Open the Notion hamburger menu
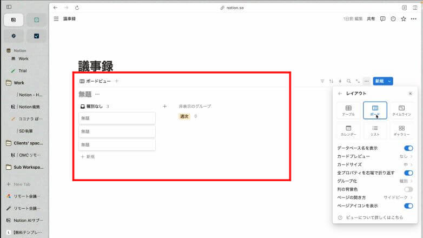 click(x=56, y=18)
